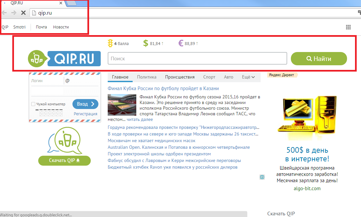Screen dimensions: 361x217
Task: Open the virtual keyboard under the checkbox
Action: pos(49,112)
